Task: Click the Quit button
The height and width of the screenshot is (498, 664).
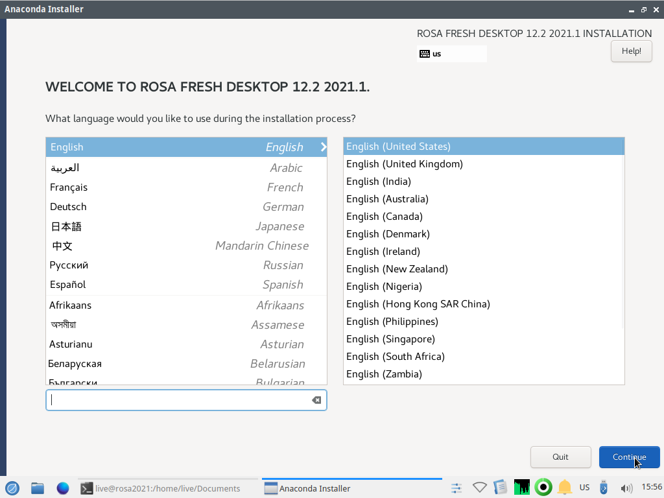Action: pos(560,457)
